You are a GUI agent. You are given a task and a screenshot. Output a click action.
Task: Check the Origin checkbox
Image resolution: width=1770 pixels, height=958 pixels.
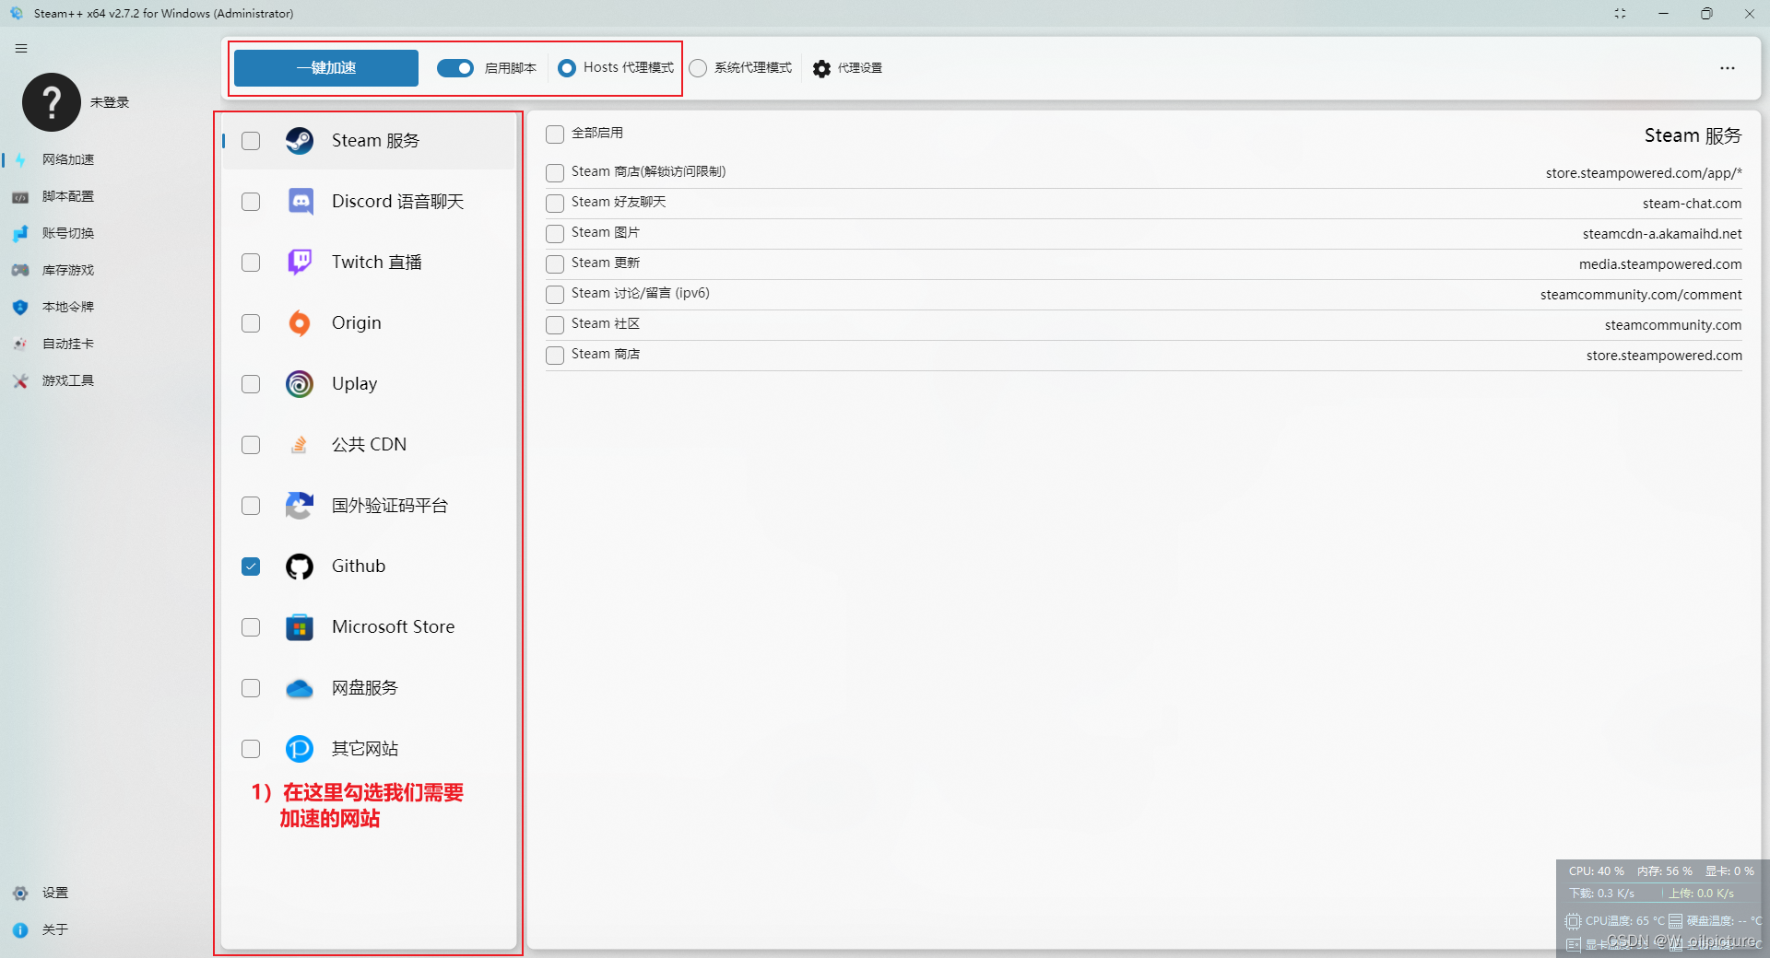pos(251,323)
